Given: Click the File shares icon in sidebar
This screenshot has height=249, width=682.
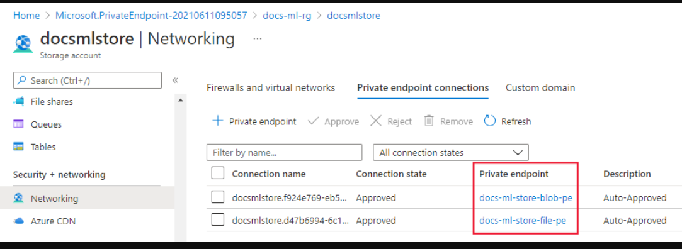Looking at the screenshot, I should click(19, 102).
